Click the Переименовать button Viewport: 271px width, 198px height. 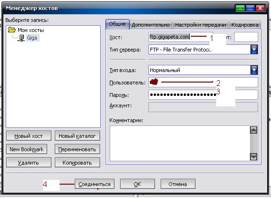77,149
